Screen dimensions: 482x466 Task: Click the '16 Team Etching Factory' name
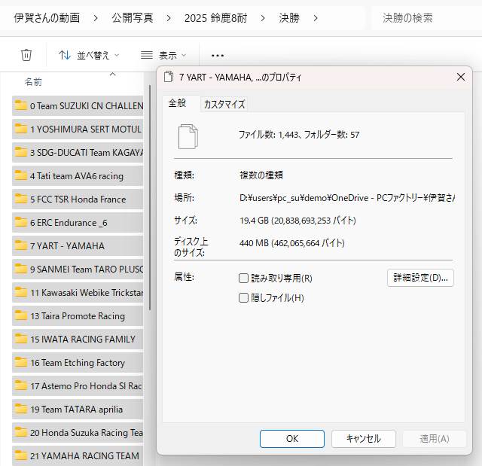pyautogui.click(x=78, y=363)
